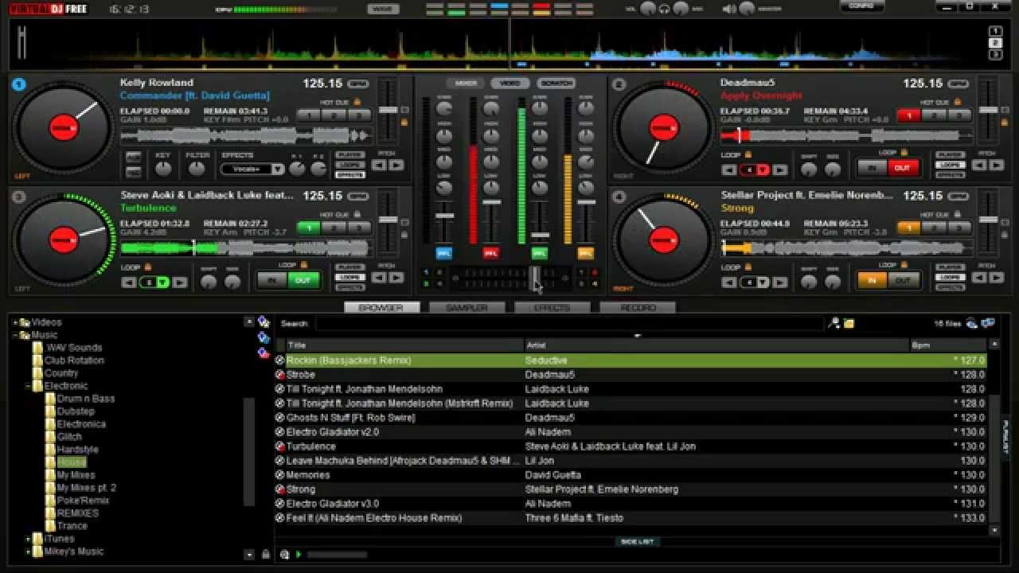1019x573 pixels.
Task: Select the House folder
Action: [72, 462]
